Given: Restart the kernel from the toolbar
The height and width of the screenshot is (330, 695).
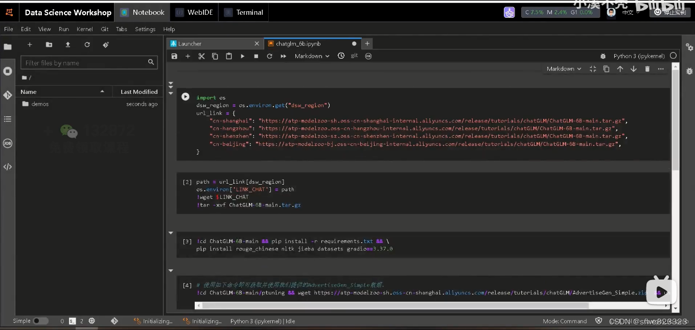Looking at the screenshot, I should point(269,56).
